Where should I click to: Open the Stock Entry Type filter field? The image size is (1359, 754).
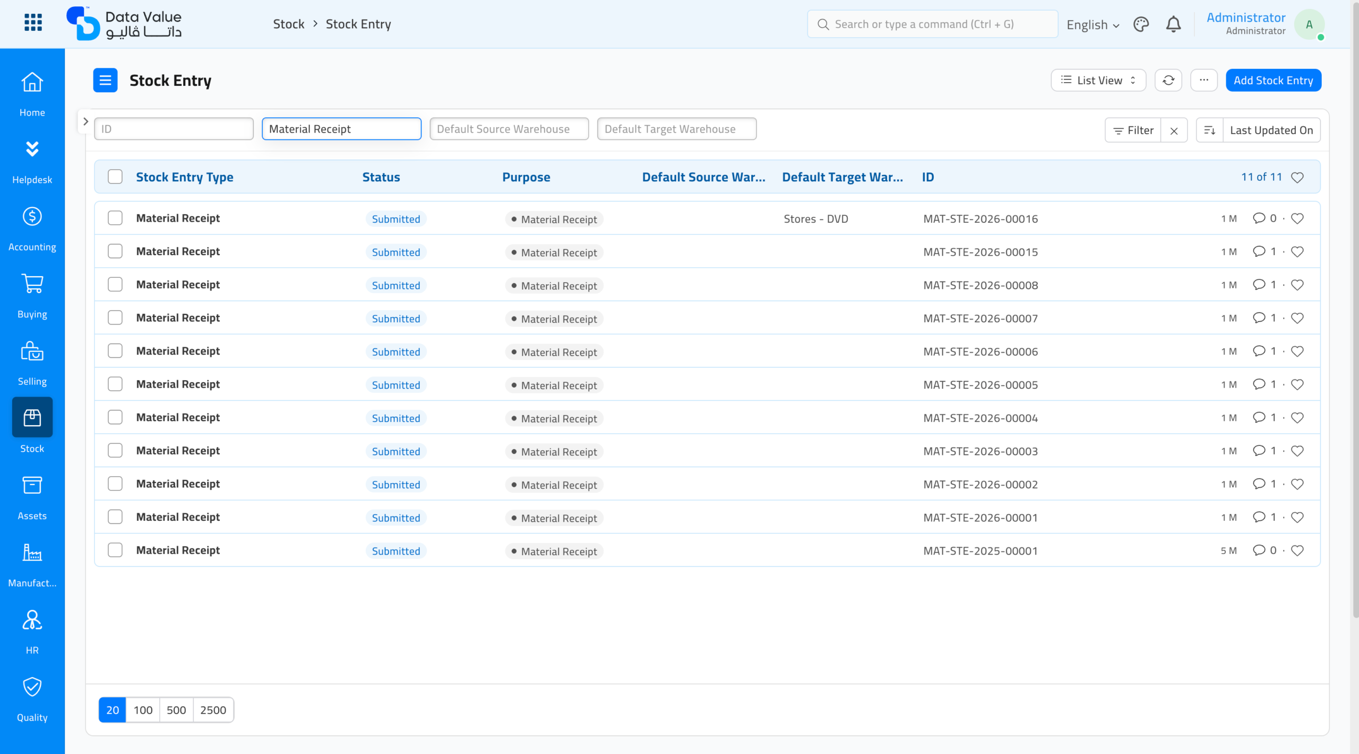341,129
